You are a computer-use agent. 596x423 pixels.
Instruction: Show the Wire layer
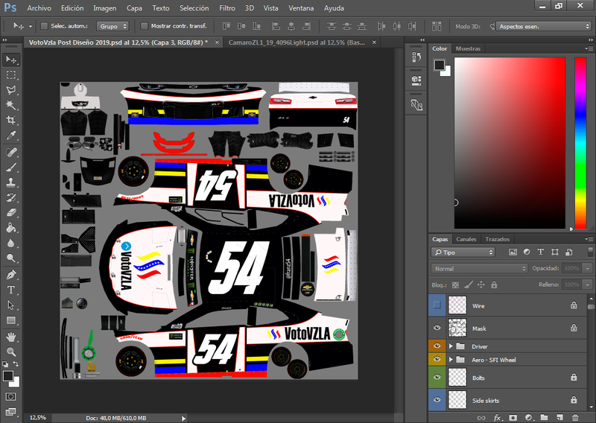coord(437,305)
